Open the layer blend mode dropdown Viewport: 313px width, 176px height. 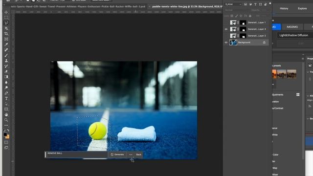236,10
